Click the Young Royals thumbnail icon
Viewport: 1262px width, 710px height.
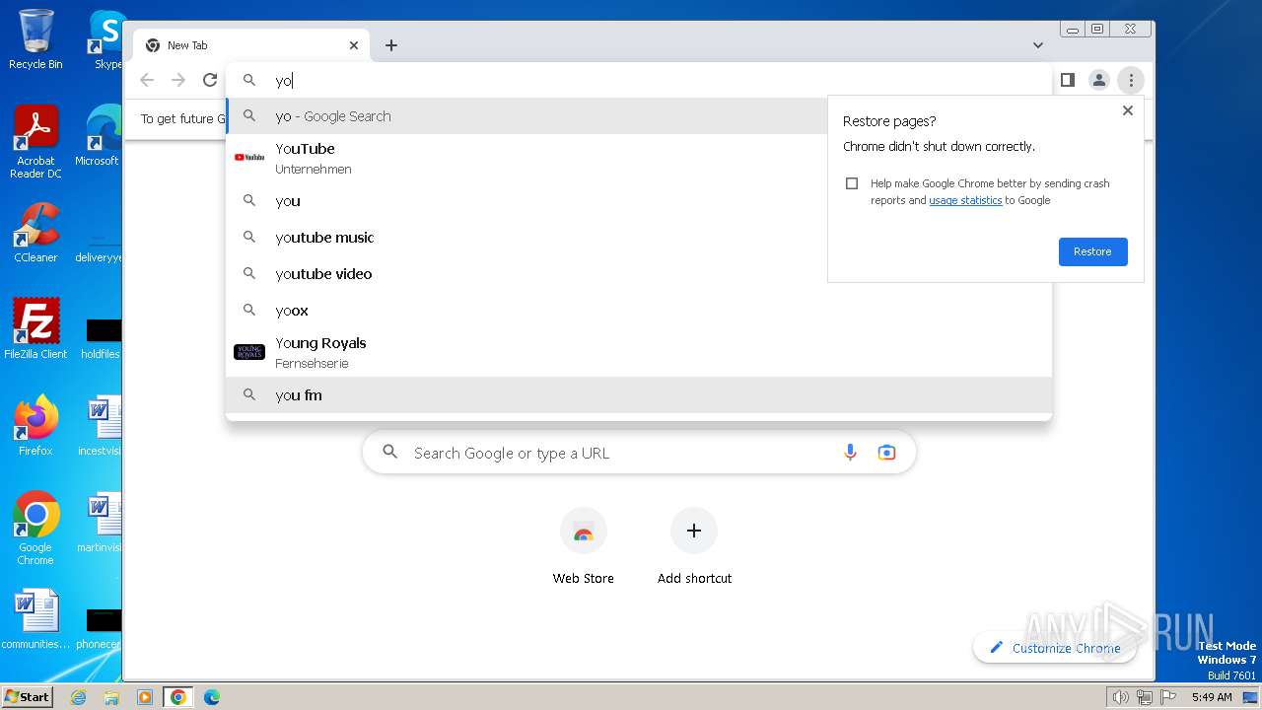click(x=249, y=352)
